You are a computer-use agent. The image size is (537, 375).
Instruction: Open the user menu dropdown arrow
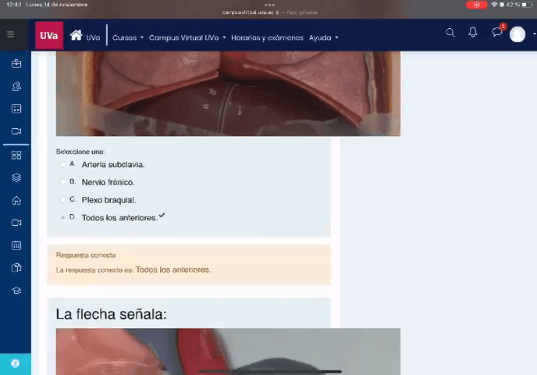pyautogui.click(x=534, y=34)
